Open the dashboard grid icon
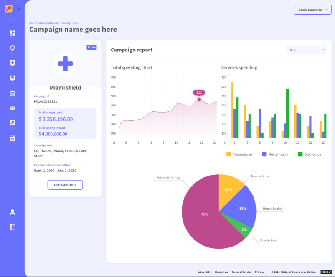335x277 pixels. [12, 33]
